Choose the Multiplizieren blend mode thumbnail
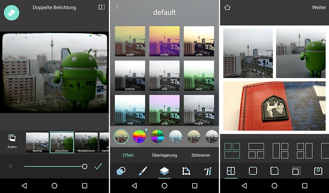Screen dimensions: 329x193 coord(86,142)
